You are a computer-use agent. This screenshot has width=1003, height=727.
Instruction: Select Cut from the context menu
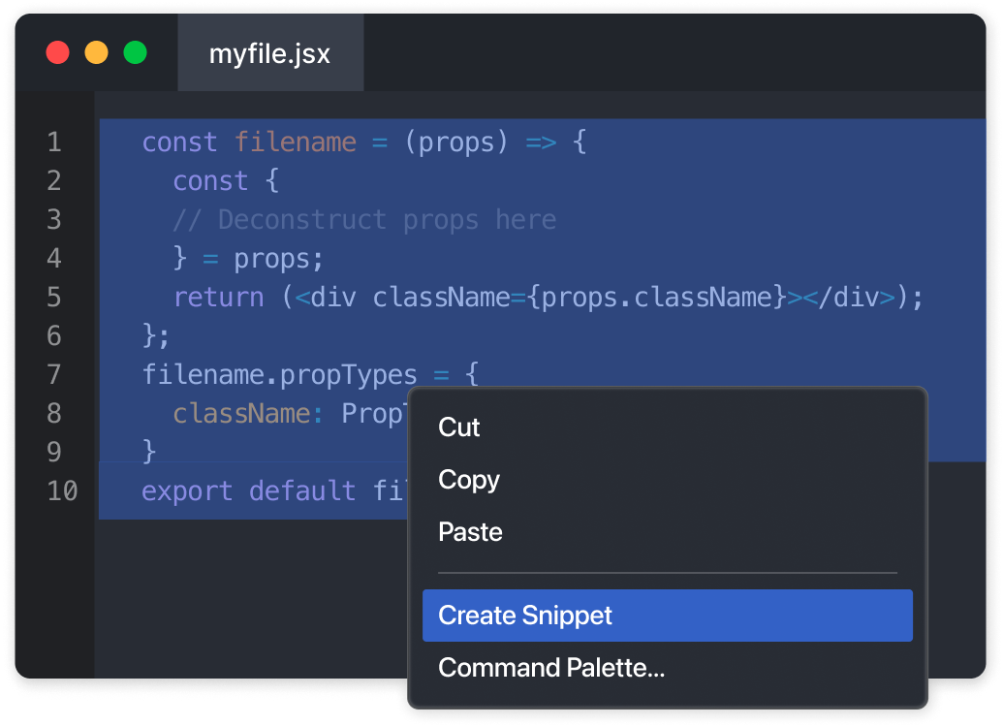(x=457, y=427)
